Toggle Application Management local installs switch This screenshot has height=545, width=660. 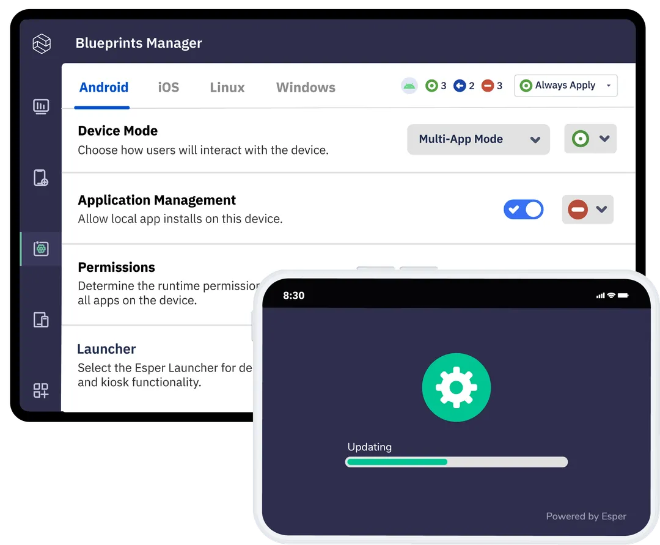pos(524,210)
